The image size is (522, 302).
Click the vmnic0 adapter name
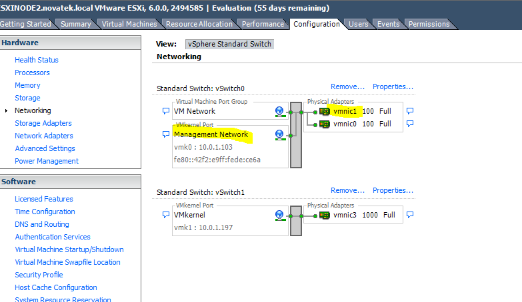[x=345, y=124]
